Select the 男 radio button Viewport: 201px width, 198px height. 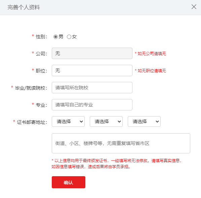(55, 37)
